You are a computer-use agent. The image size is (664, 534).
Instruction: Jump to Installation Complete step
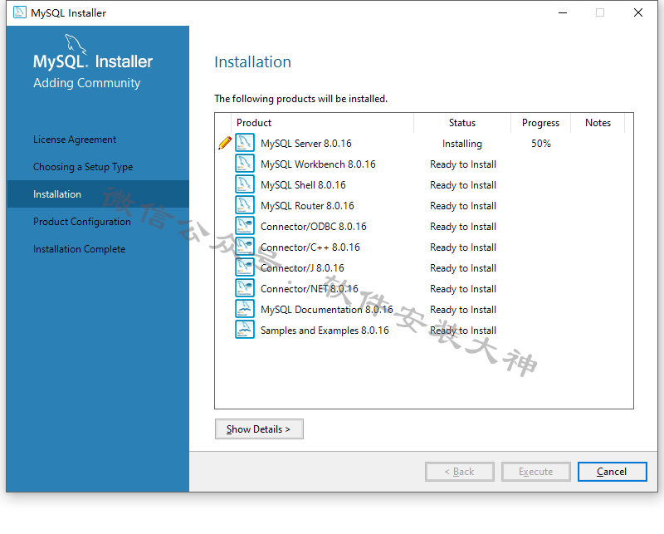tap(79, 249)
